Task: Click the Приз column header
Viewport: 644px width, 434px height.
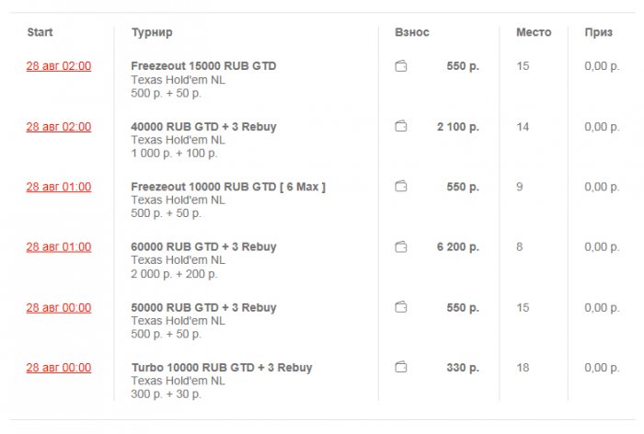Action: (599, 33)
